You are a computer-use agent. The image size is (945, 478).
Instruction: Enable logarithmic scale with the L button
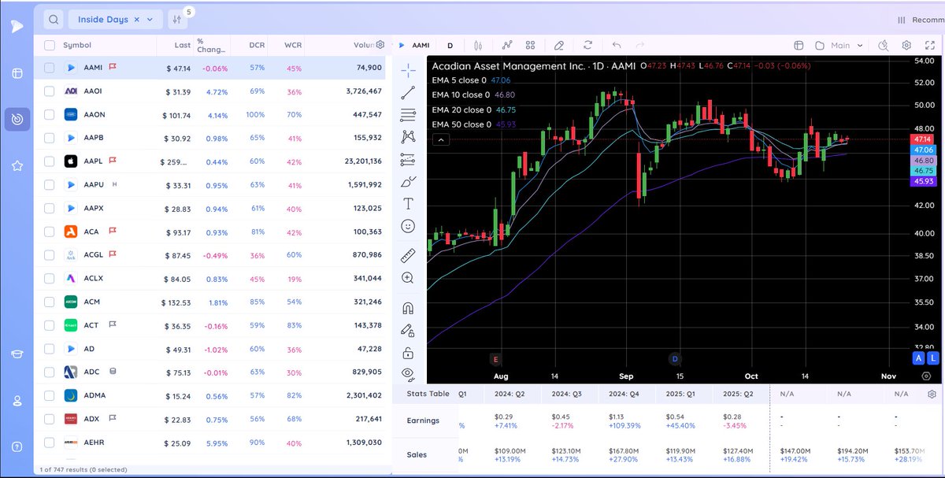click(934, 358)
